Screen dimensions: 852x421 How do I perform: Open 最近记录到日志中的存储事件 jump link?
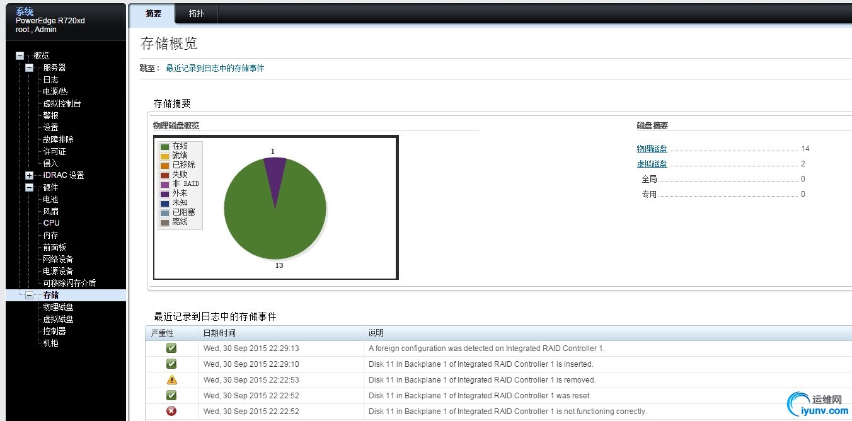[x=215, y=68]
